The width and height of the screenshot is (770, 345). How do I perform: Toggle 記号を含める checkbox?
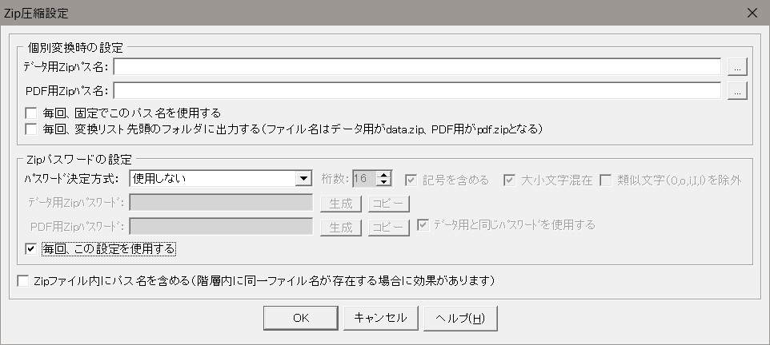pyautogui.click(x=411, y=180)
